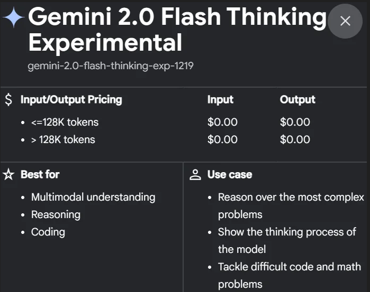Click the Output column header

tap(297, 100)
